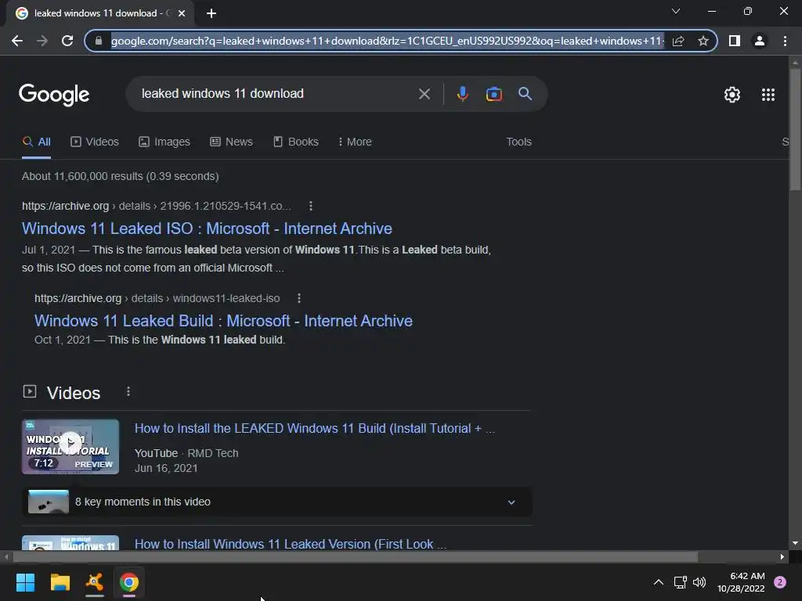The height and width of the screenshot is (601, 802).
Task: Click the About 11,600,000 results text
Action: click(x=120, y=176)
